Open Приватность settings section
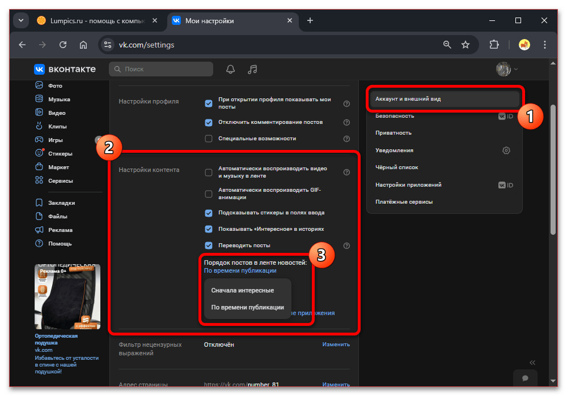 click(445, 133)
